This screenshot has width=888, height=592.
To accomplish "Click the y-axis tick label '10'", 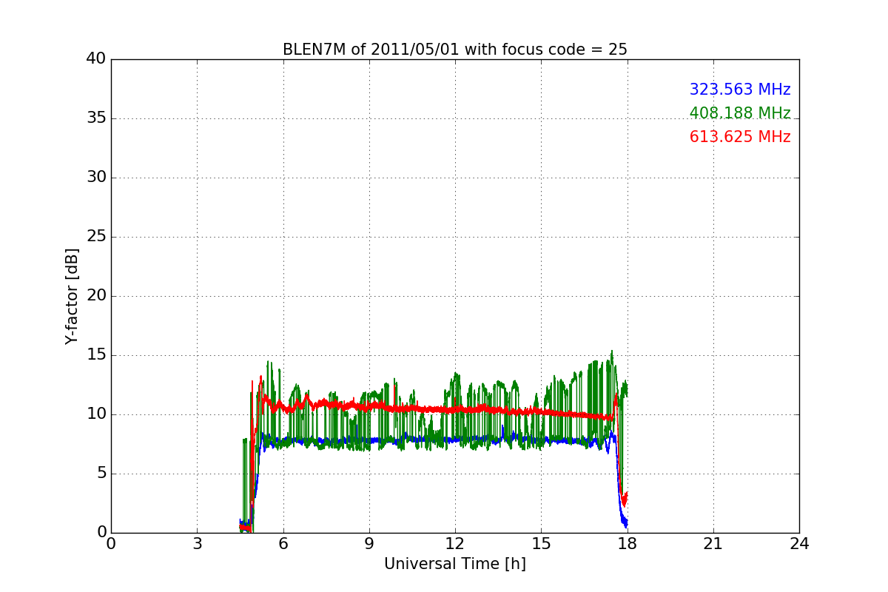I will tap(96, 414).
